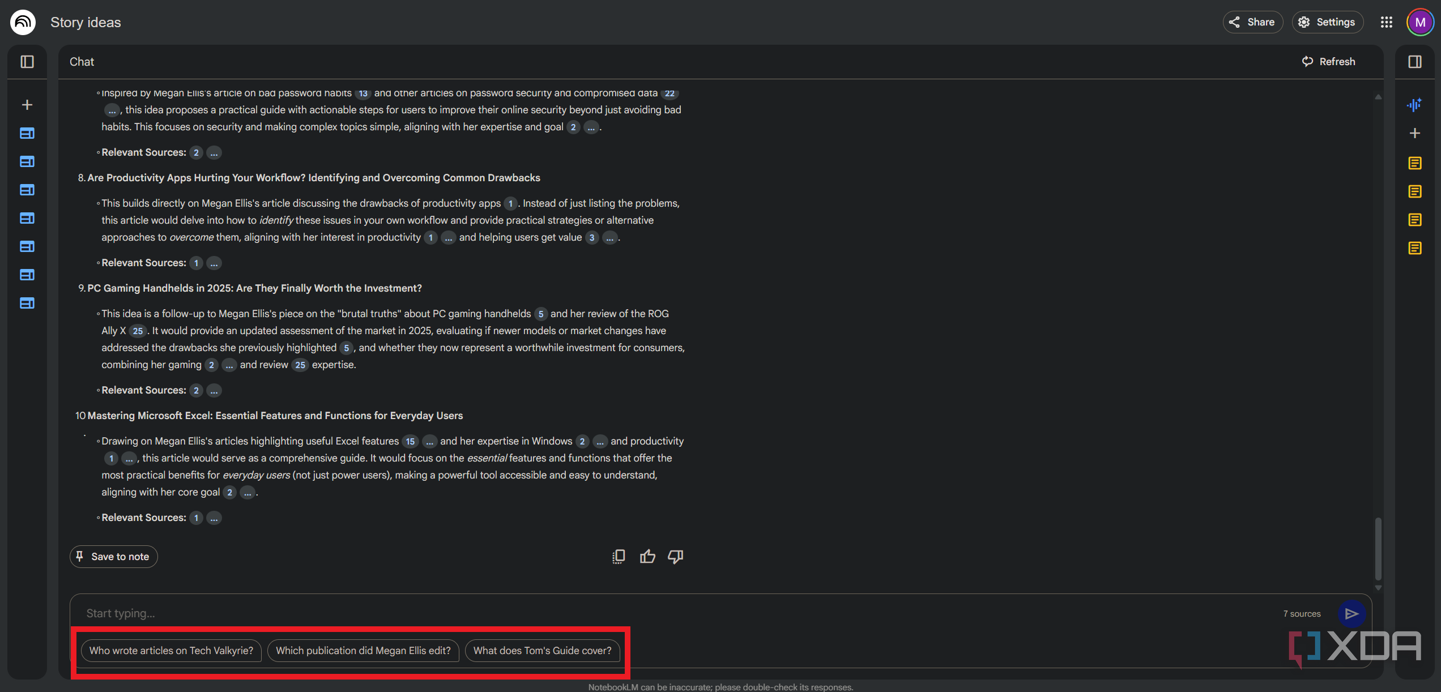Click heading 'PC Gaming Handhelds in 2025'

pyautogui.click(x=254, y=288)
